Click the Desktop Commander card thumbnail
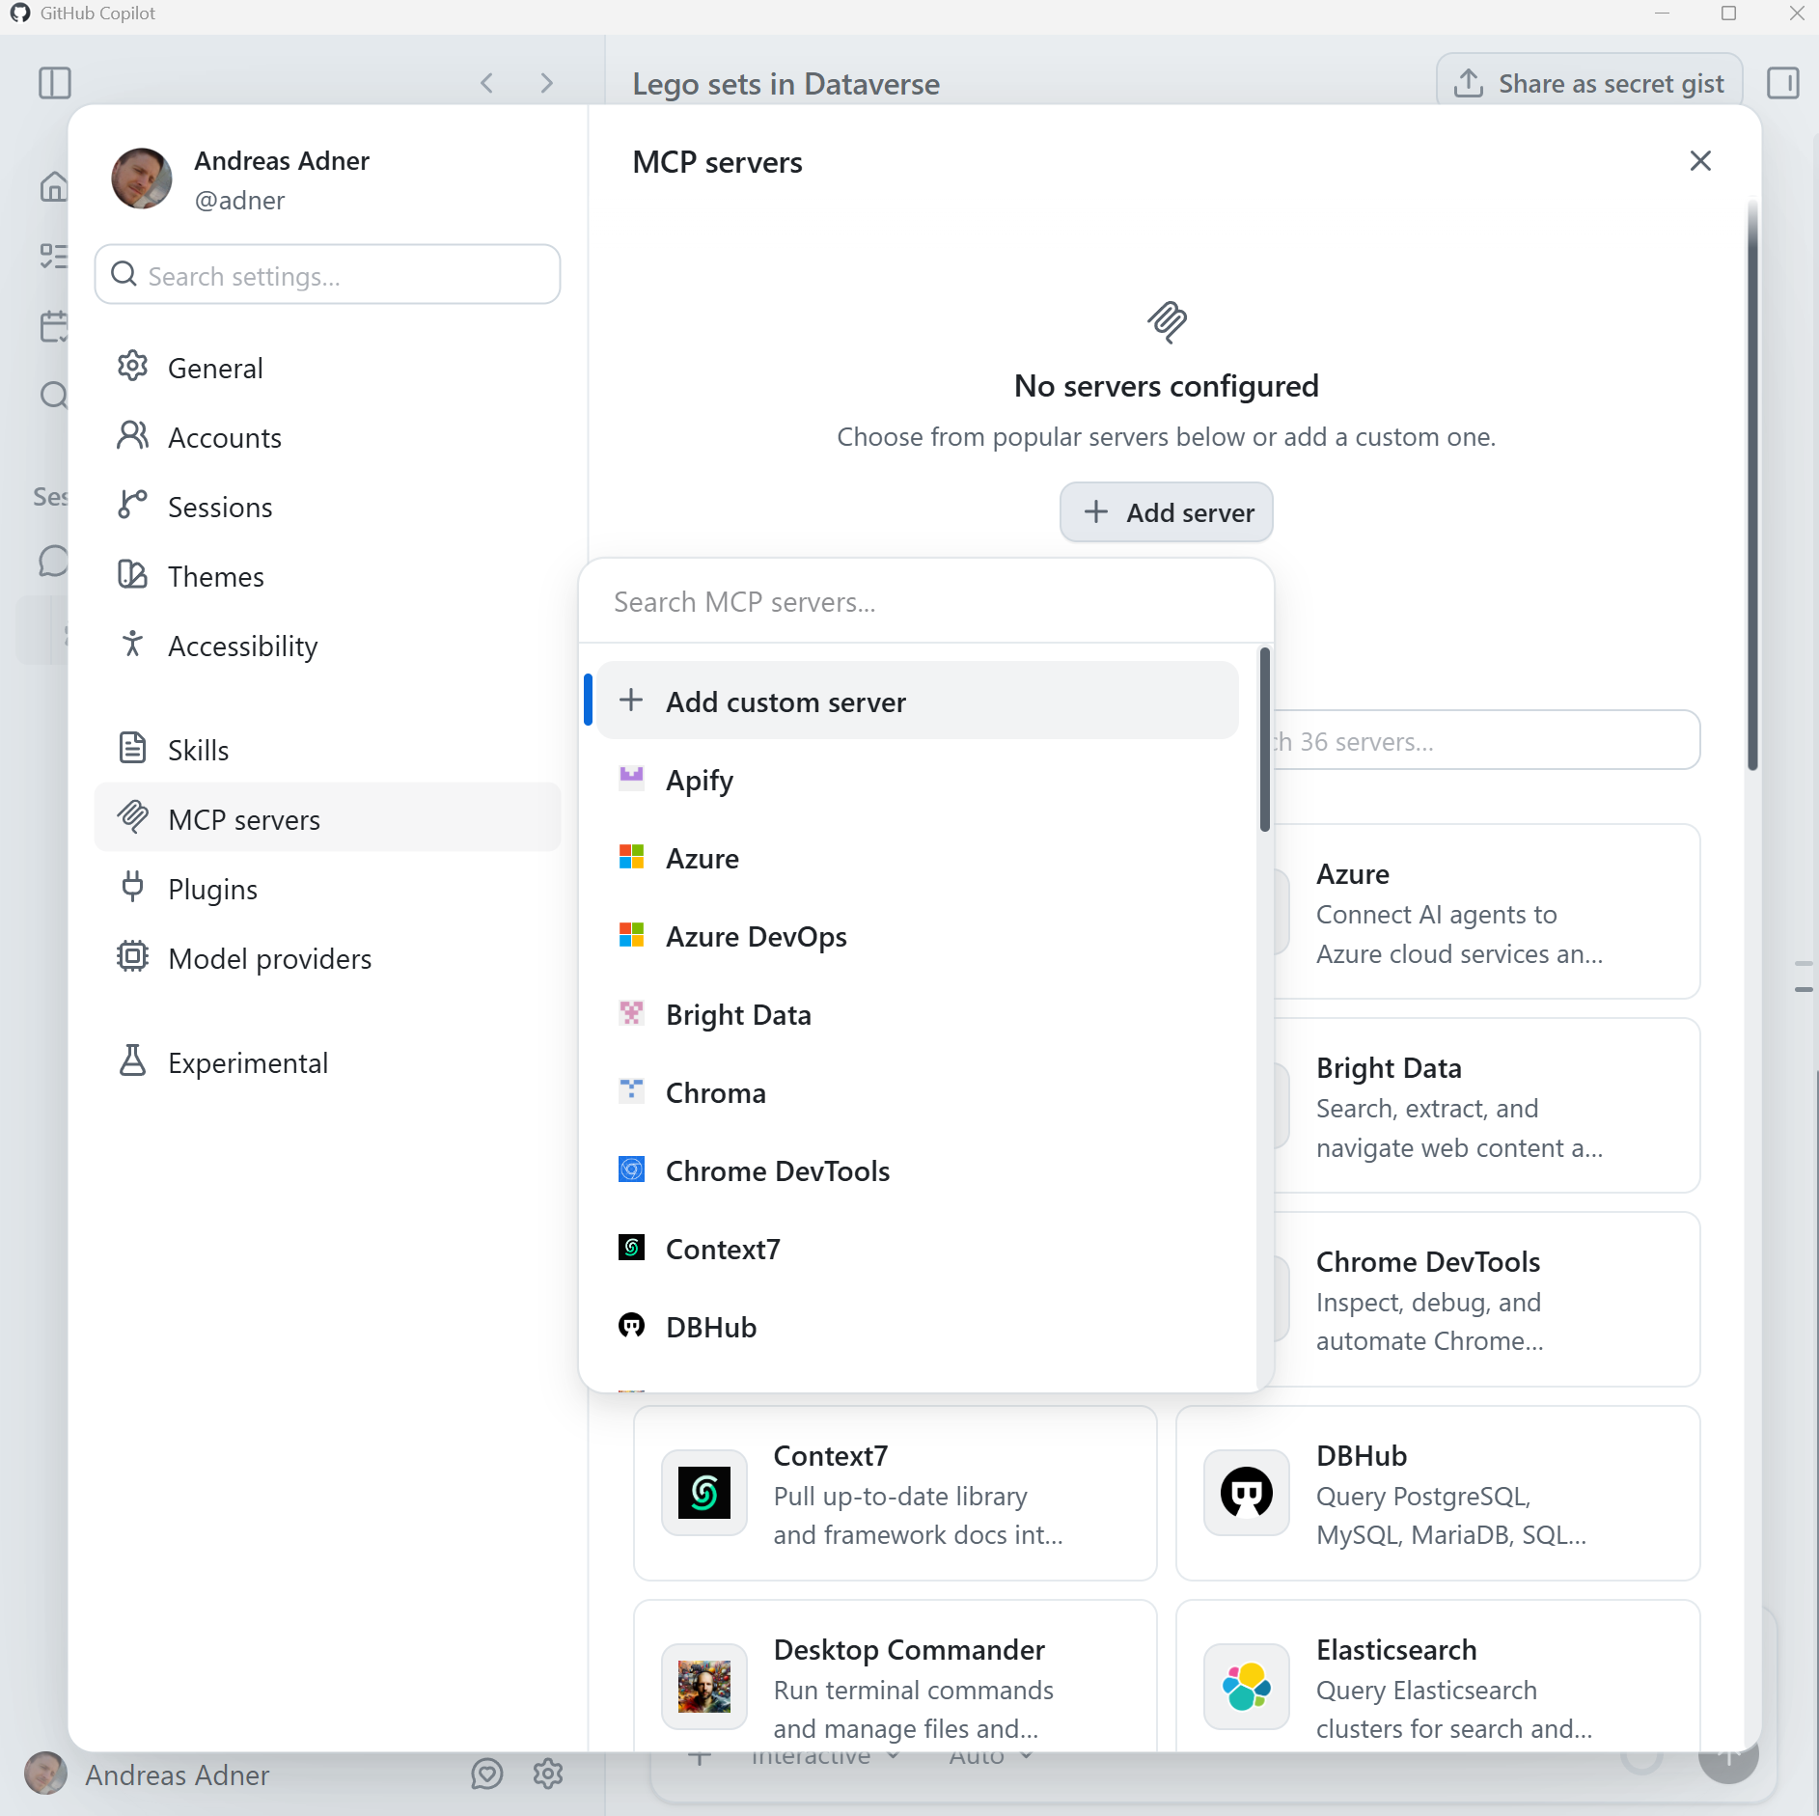The width and height of the screenshot is (1819, 1816). click(704, 1687)
